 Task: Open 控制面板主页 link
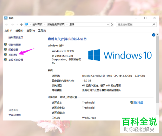pos(16,37)
